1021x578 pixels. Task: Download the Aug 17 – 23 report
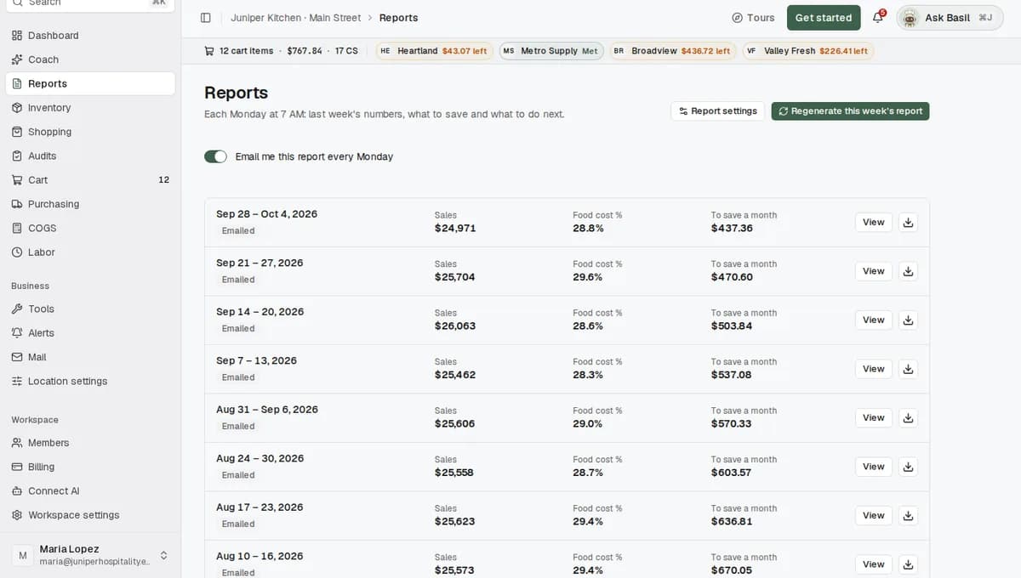tap(908, 516)
